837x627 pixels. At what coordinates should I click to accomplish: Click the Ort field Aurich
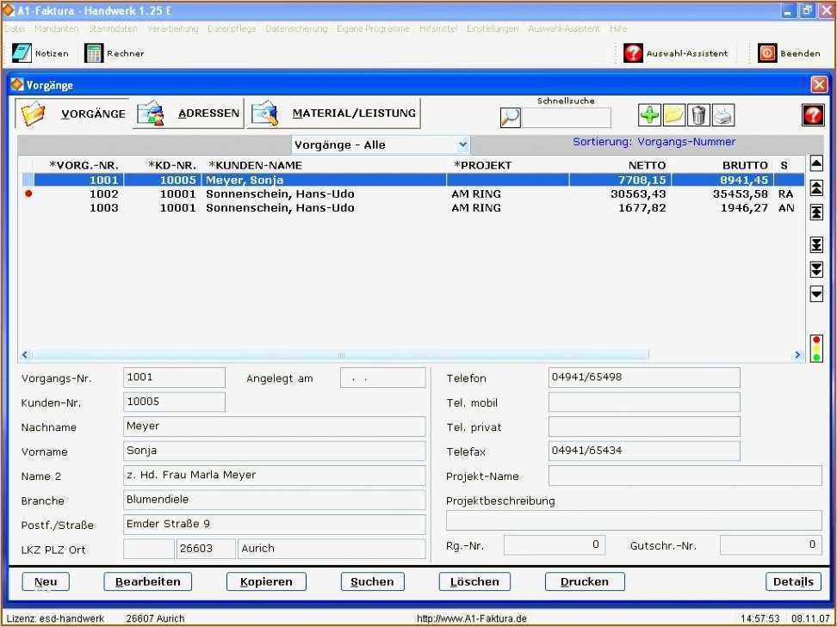pos(332,549)
